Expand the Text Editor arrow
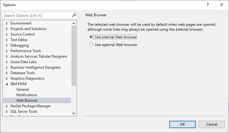This screenshot has width=229, height=133. pyautogui.click(x=7, y=40)
